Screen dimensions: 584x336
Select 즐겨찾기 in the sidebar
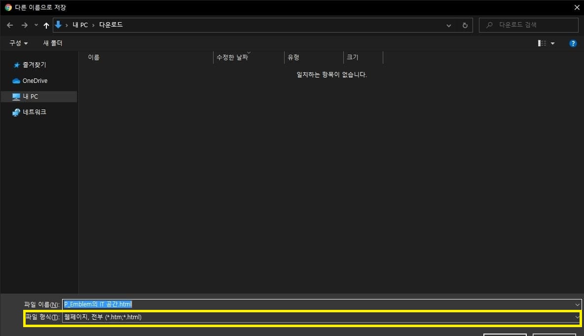pyautogui.click(x=32, y=65)
